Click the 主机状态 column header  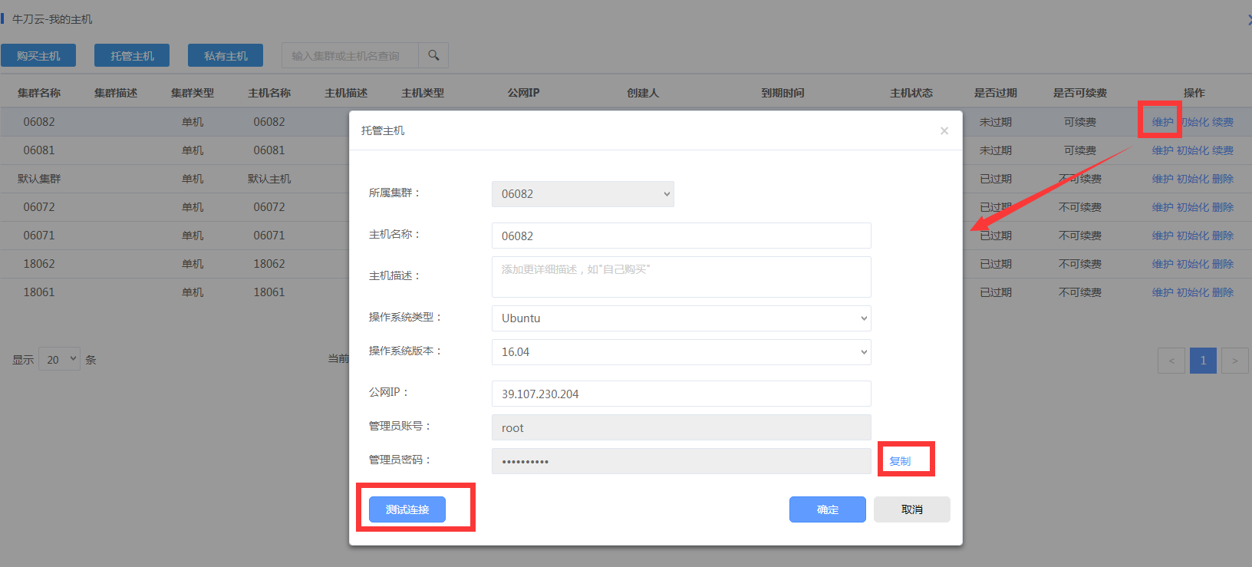911,93
